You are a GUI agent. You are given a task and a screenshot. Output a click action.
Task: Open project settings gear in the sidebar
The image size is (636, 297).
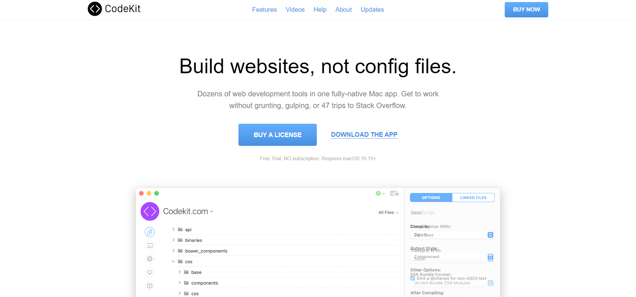[x=150, y=259]
